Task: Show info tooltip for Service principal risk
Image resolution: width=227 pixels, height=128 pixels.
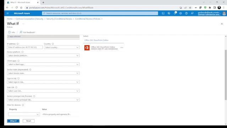Action: [x=34, y=96]
